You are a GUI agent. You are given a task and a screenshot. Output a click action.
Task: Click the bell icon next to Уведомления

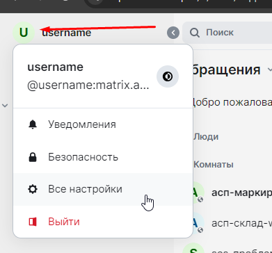point(33,124)
